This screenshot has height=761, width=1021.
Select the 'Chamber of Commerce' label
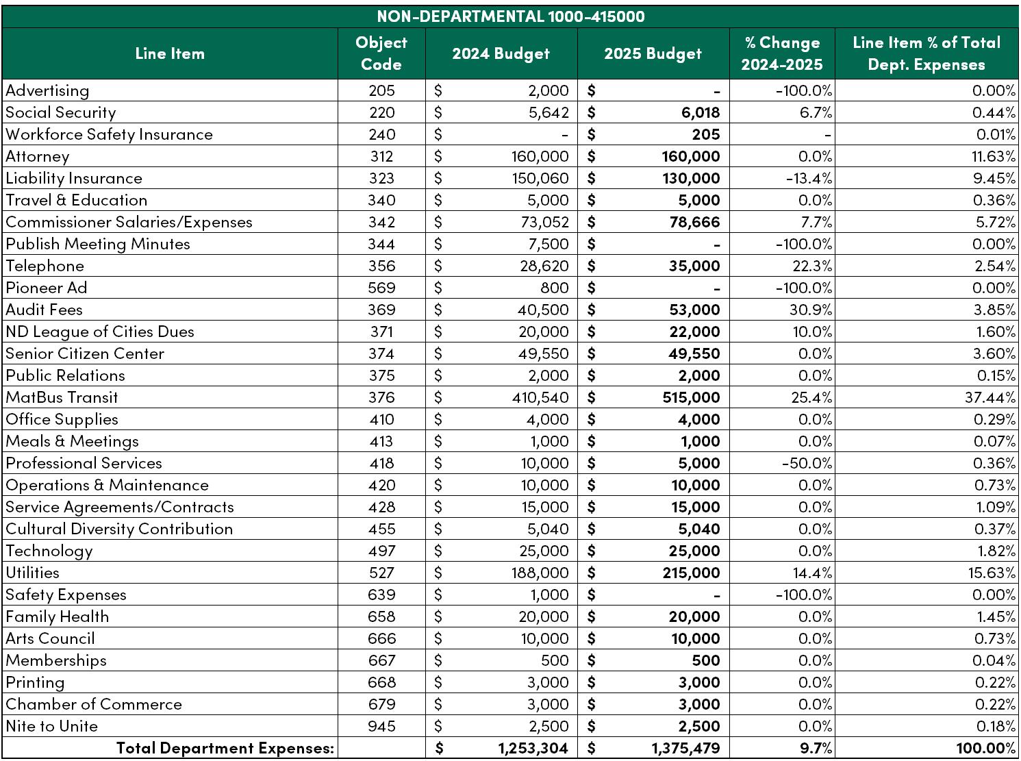tap(94, 704)
